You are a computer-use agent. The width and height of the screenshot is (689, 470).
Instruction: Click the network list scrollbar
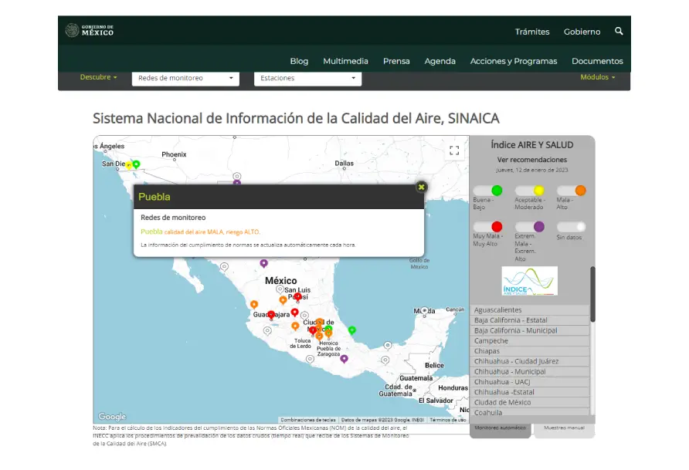click(x=592, y=294)
